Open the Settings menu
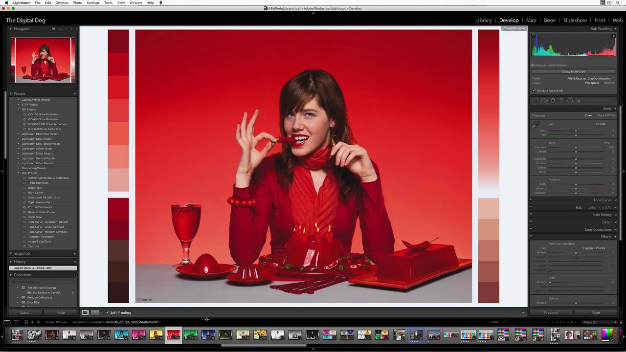The height and width of the screenshot is (352, 626). tap(93, 3)
